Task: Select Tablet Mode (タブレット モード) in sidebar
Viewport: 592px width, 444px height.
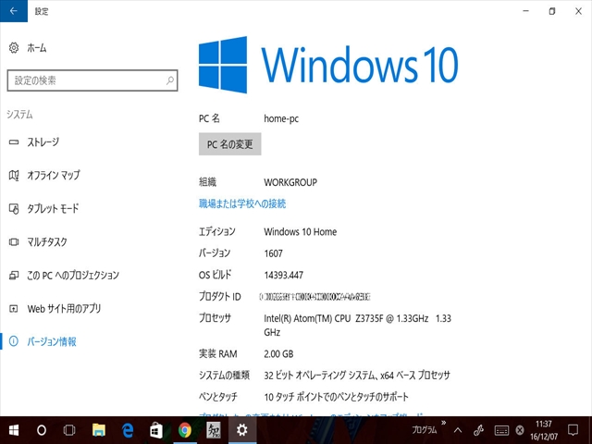Action: coord(53,208)
